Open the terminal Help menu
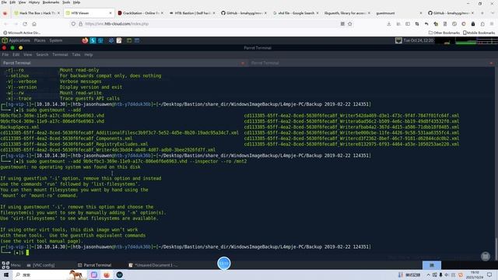Screen dimensions: 498x280 [x=88, y=54]
